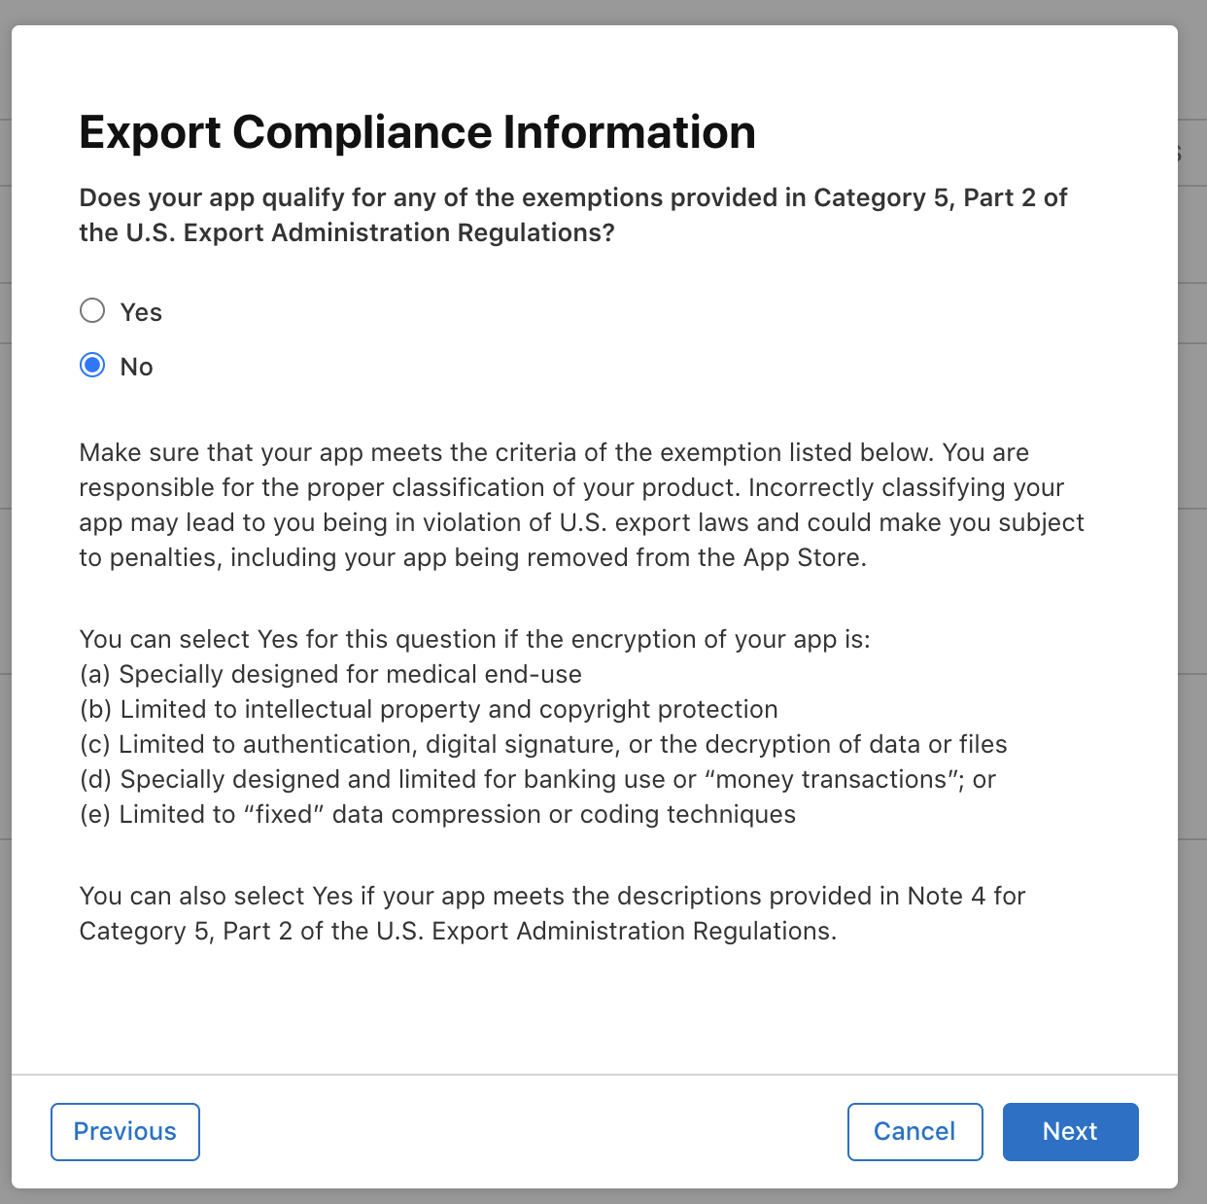Click the warning paragraph about U.S. export laws

tap(581, 505)
